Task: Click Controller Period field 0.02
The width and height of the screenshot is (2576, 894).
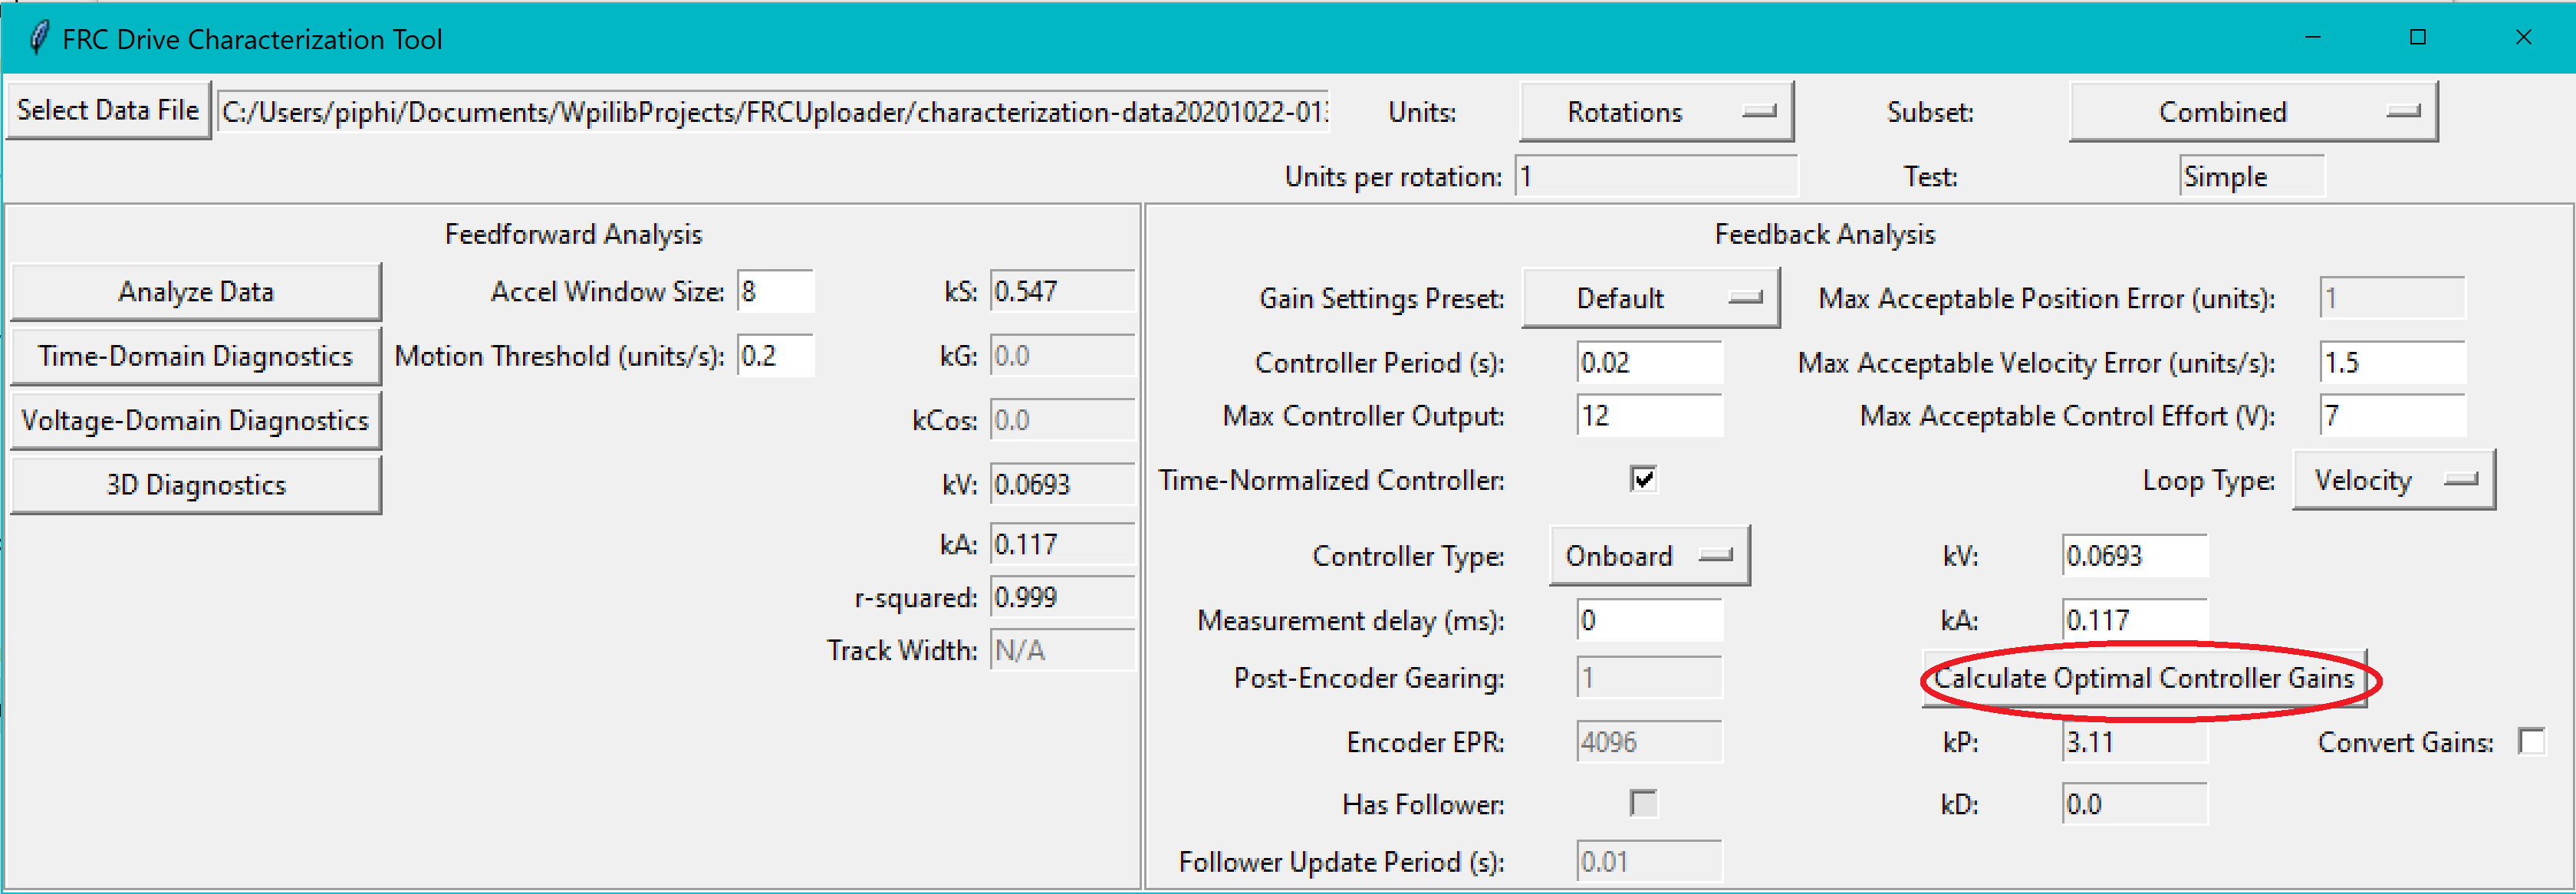Action: pyautogui.click(x=1649, y=363)
